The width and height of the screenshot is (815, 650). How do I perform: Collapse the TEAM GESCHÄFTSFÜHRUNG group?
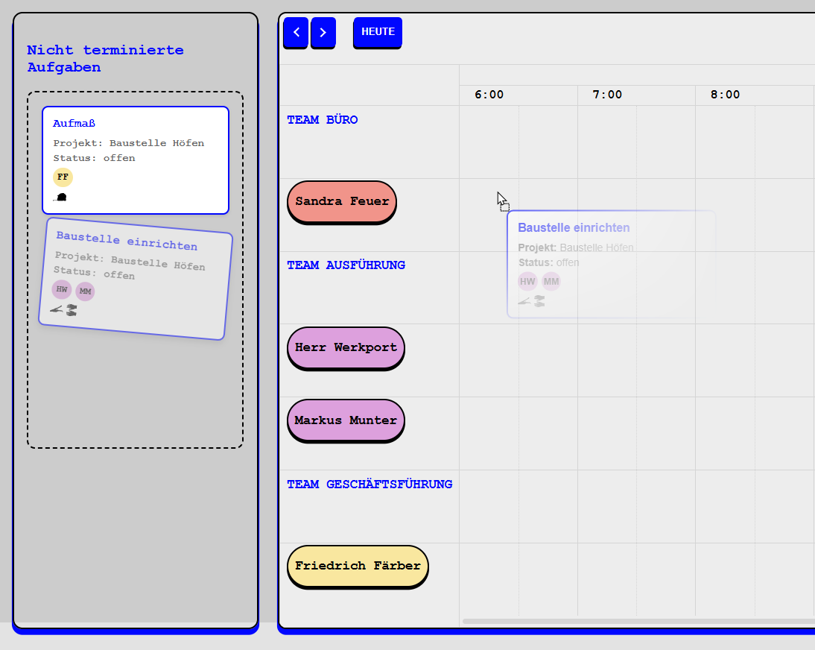(x=370, y=485)
